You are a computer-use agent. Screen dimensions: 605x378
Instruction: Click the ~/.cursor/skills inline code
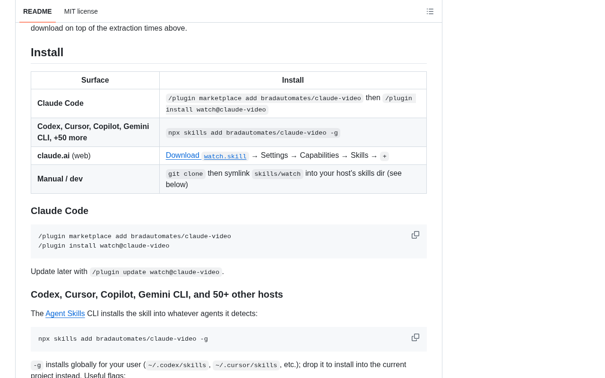click(246, 365)
